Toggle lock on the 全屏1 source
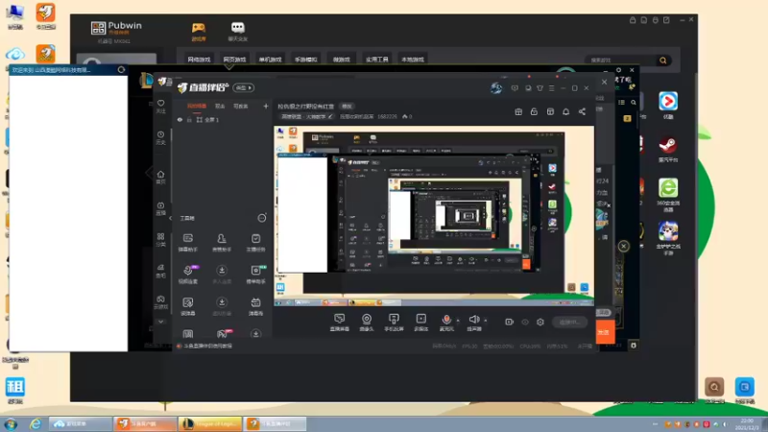 pyautogui.click(x=189, y=120)
